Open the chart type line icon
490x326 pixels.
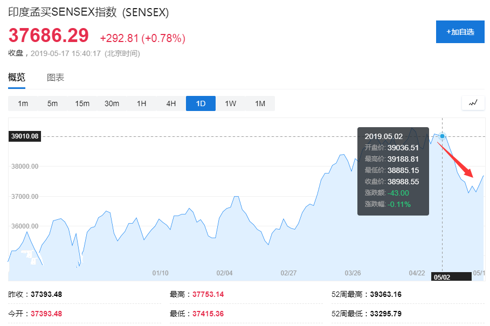[473, 103]
